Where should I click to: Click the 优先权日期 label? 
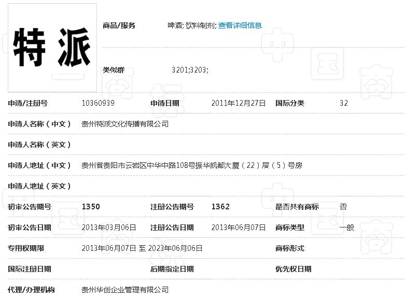tap(293, 269)
